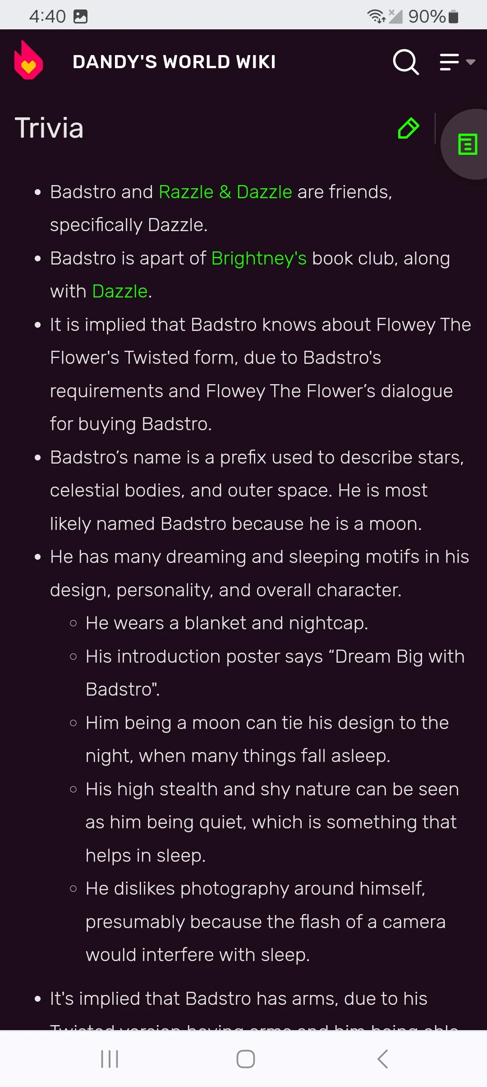Tap the Fandom flame heart logo
Screen dimensions: 487x1087
28,61
